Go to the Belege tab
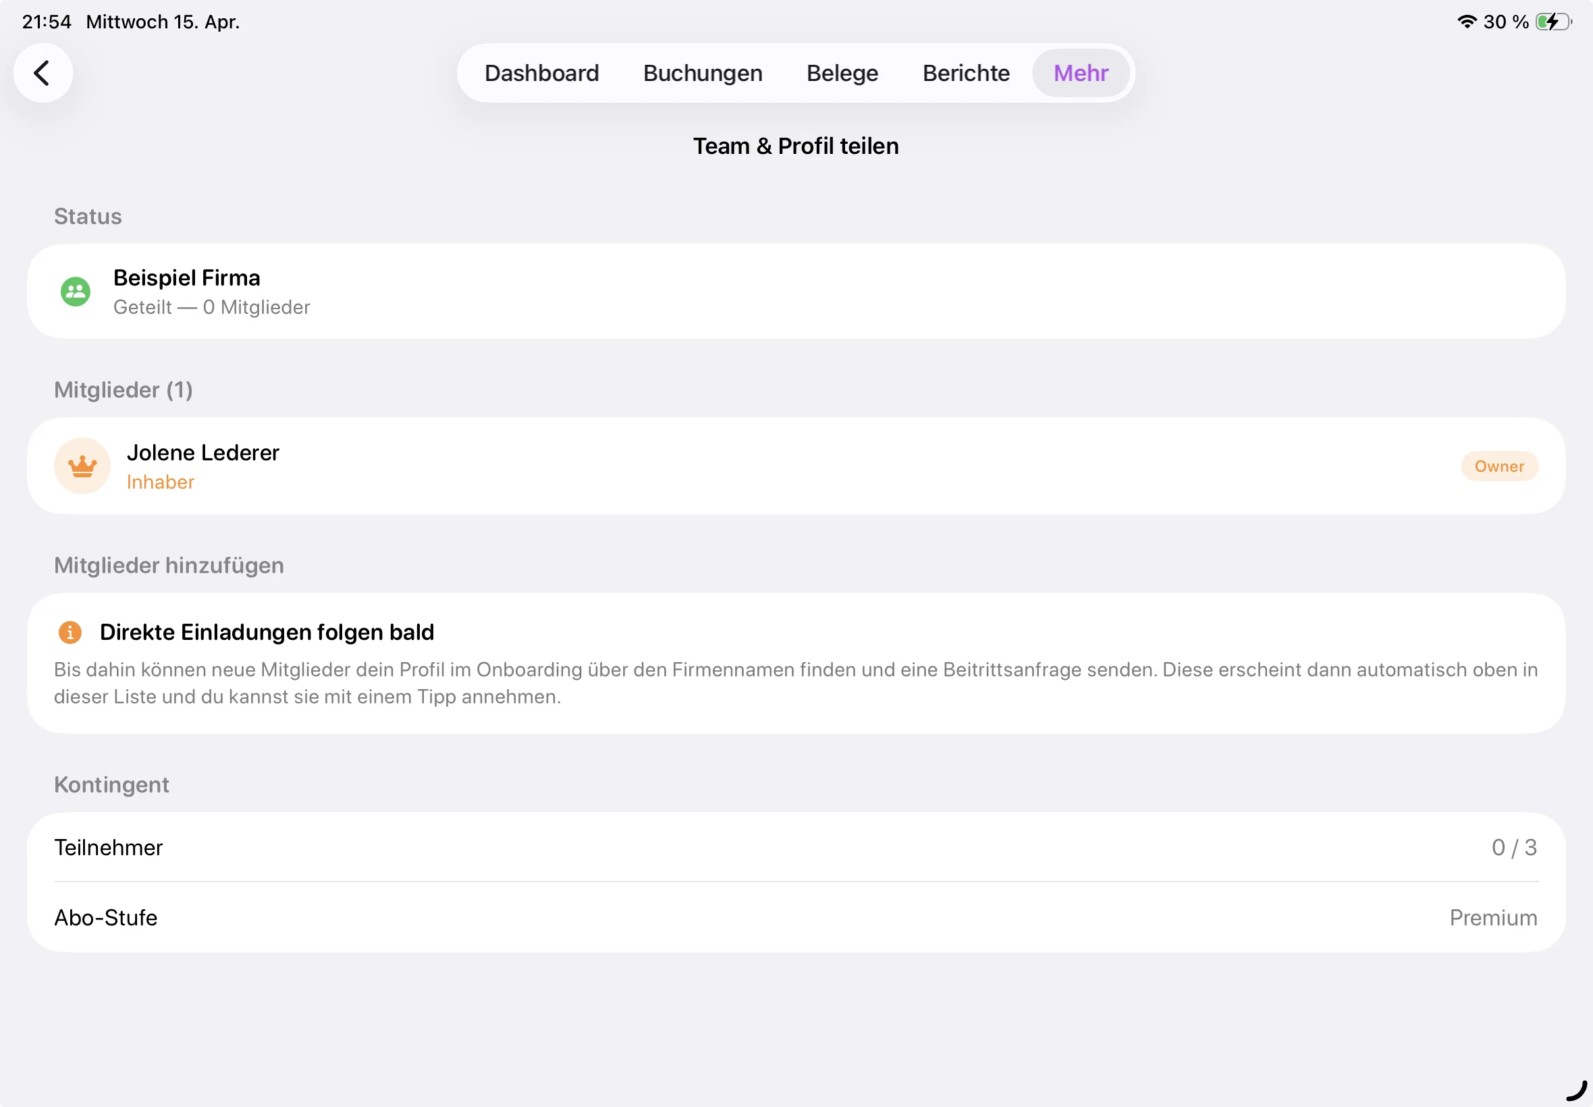The image size is (1593, 1107). [842, 73]
